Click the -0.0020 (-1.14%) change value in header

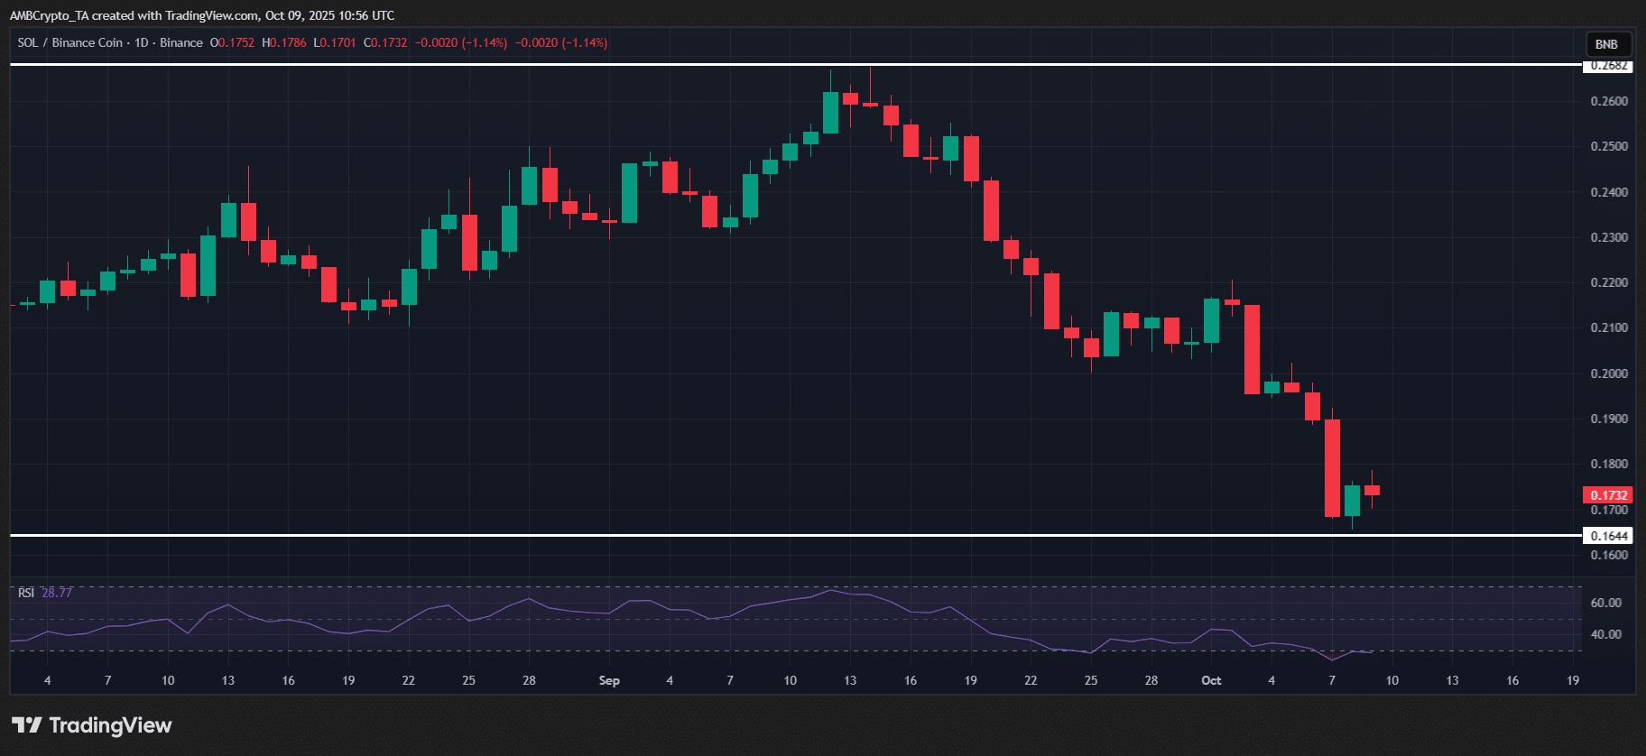(460, 42)
